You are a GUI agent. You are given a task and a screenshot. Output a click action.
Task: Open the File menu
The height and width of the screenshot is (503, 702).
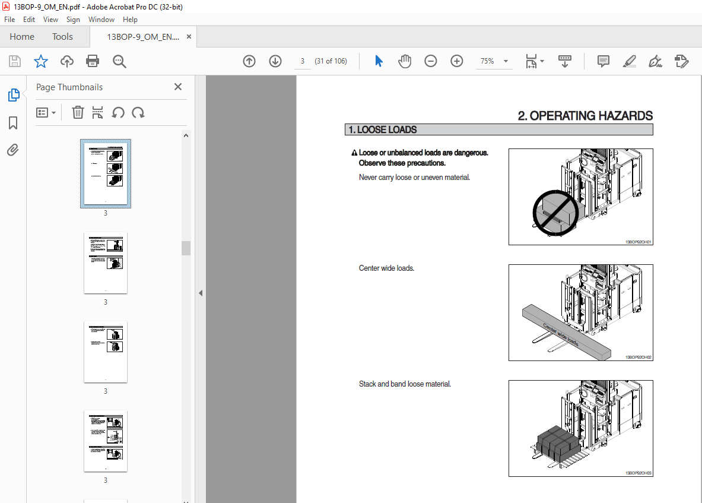point(9,19)
